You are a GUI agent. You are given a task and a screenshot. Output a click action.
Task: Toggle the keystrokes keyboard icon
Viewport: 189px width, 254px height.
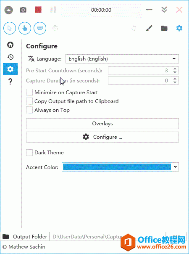point(40,28)
